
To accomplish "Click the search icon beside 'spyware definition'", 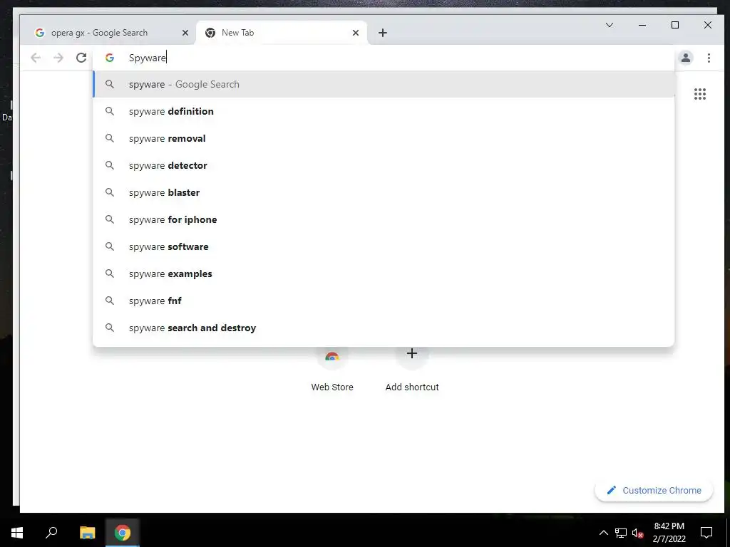I will pyautogui.click(x=109, y=111).
